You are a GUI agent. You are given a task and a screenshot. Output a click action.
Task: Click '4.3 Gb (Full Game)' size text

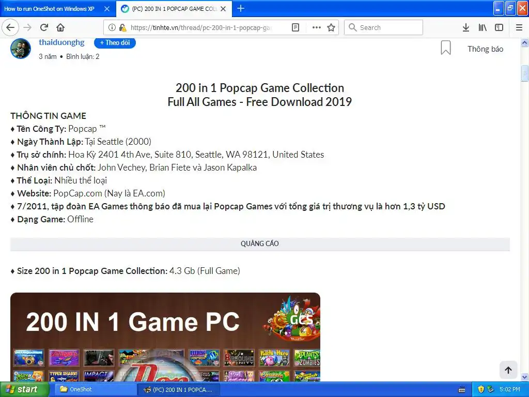pos(205,271)
